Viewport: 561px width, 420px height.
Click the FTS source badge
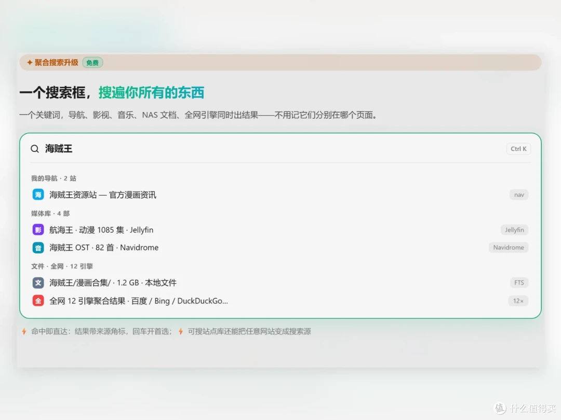[519, 283]
